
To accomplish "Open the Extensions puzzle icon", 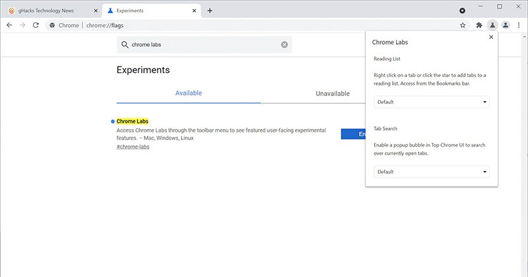I will coord(479,25).
